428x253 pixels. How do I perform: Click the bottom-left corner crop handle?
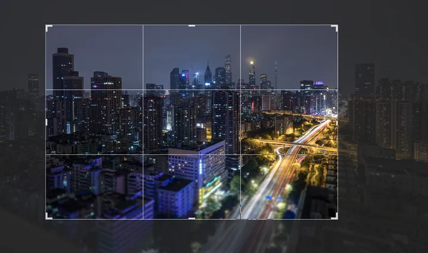tap(47, 217)
